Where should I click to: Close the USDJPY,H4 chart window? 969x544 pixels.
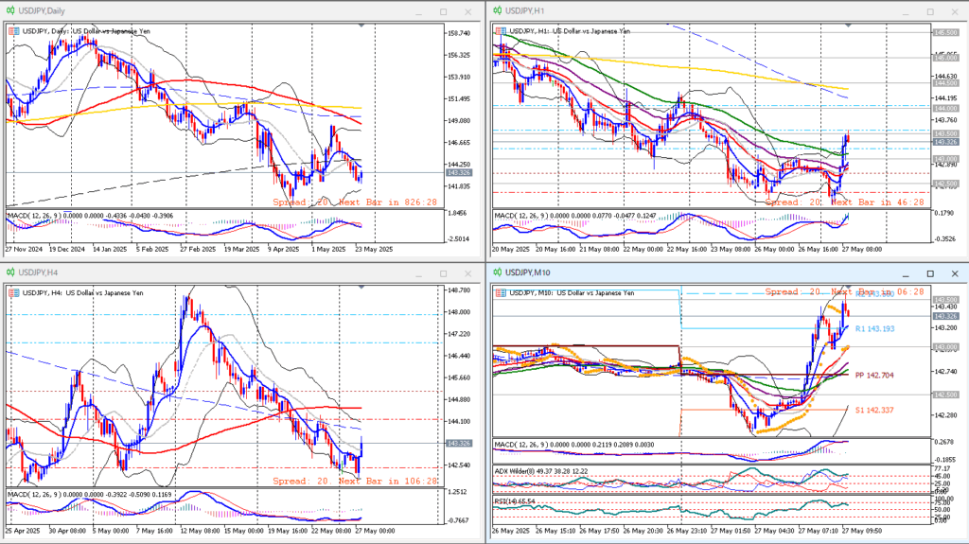pos(467,273)
